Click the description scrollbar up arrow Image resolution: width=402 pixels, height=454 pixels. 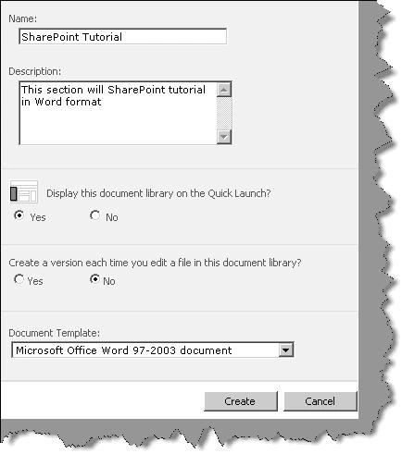tap(224, 90)
